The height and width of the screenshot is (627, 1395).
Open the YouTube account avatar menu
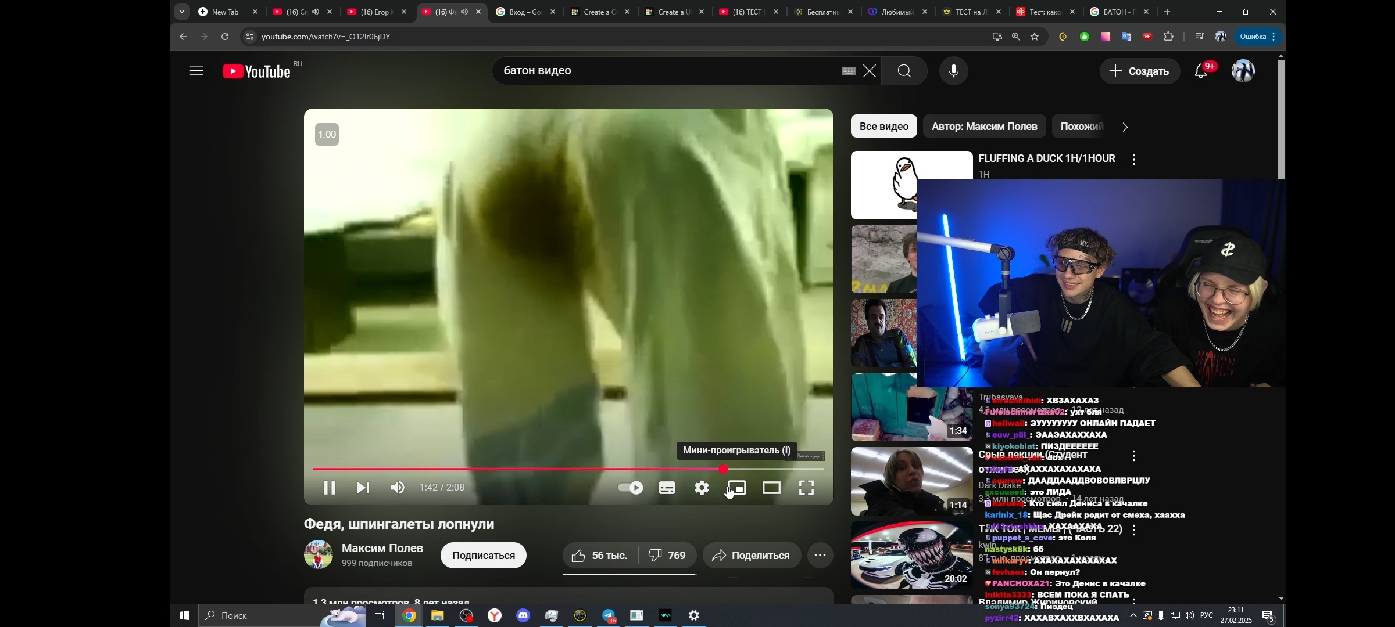pyautogui.click(x=1243, y=71)
